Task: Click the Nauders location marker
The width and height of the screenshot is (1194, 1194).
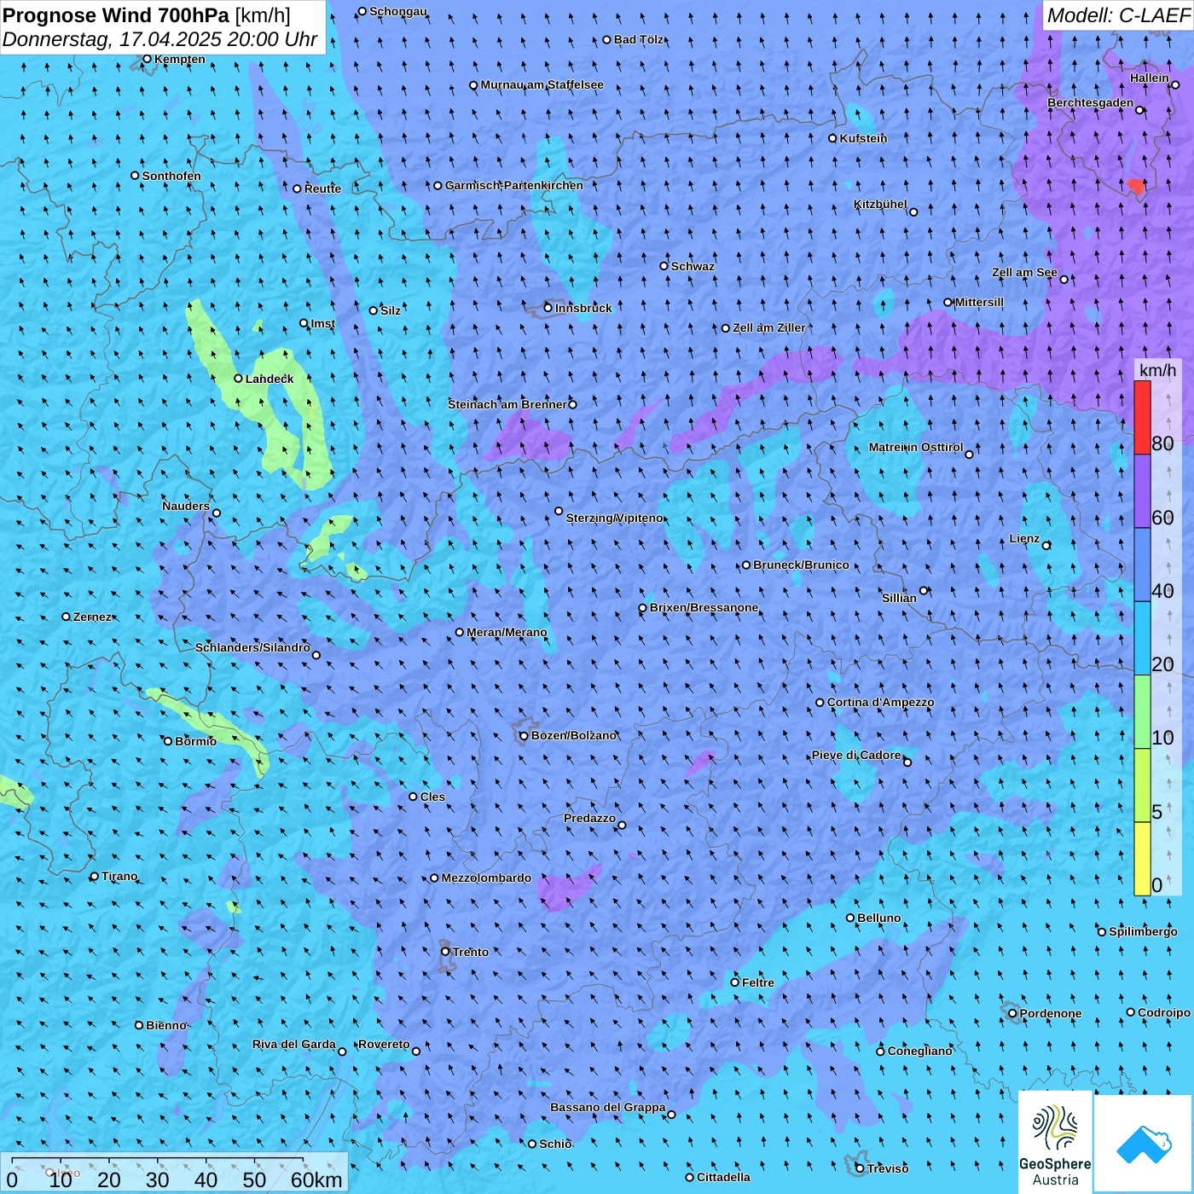Action: pos(217,513)
